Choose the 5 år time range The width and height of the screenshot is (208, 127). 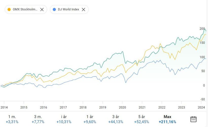(141, 119)
